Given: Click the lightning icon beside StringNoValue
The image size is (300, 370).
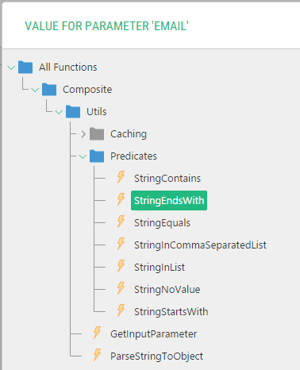Looking at the screenshot, I should pyautogui.click(x=121, y=288).
